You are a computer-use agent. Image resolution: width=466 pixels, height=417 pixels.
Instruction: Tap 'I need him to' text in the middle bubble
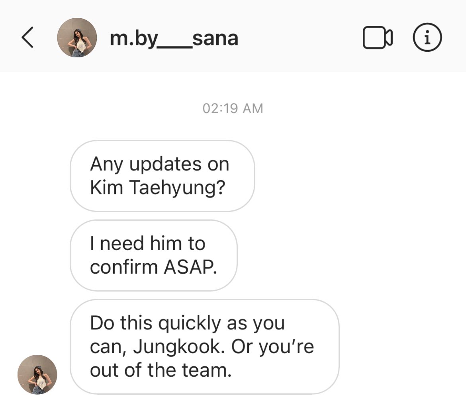[x=148, y=243]
